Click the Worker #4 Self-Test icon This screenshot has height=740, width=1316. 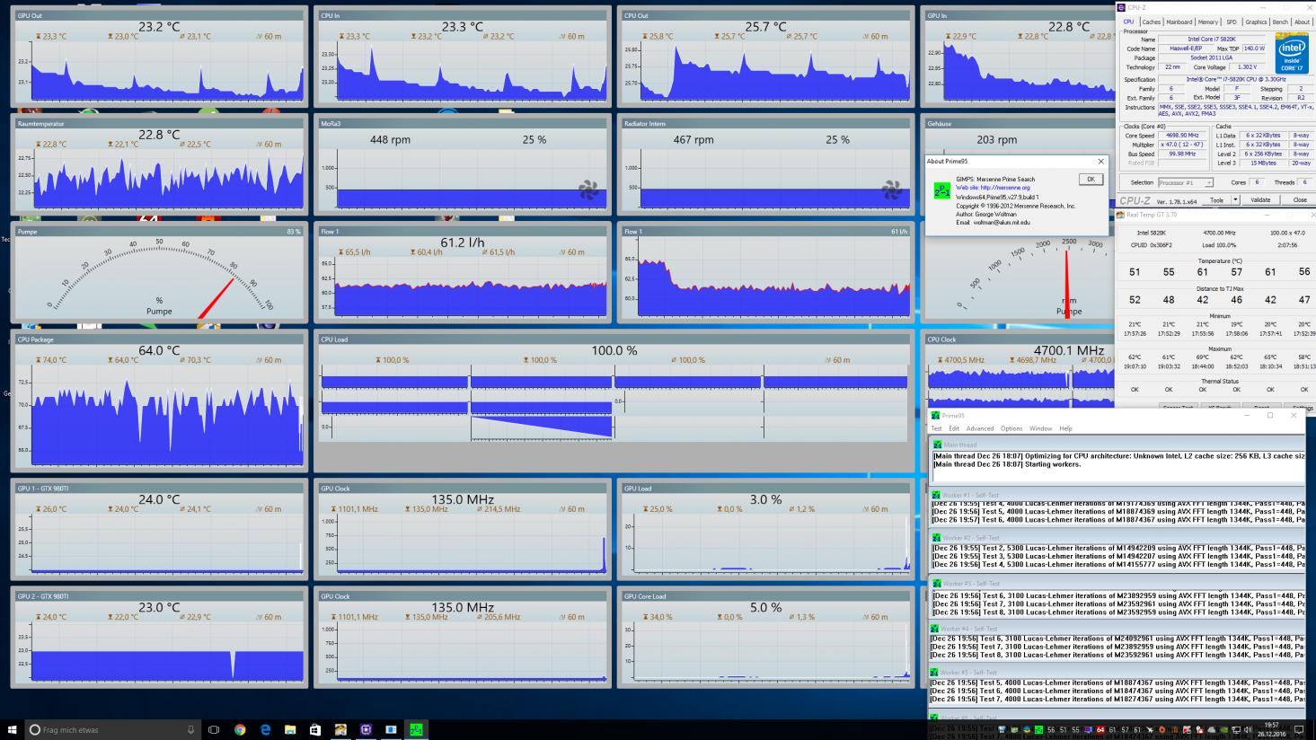(936, 629)
